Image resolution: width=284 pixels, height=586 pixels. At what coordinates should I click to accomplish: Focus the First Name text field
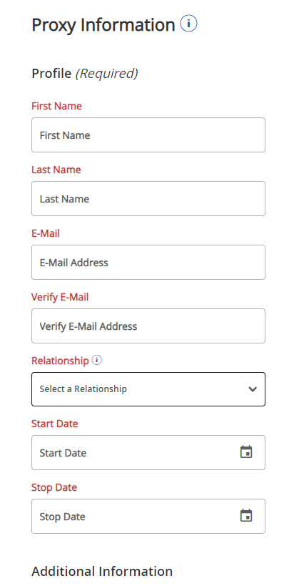[148, 135]
